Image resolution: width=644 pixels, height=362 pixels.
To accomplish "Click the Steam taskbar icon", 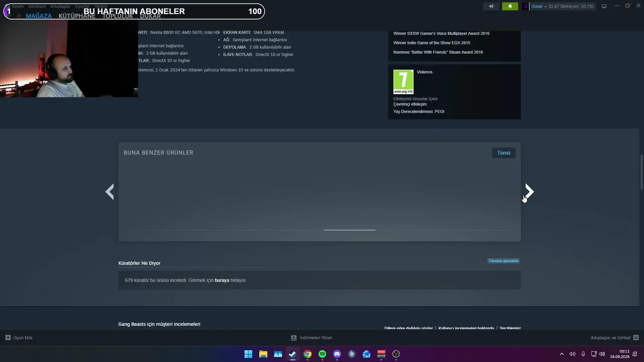I will 293,354.
